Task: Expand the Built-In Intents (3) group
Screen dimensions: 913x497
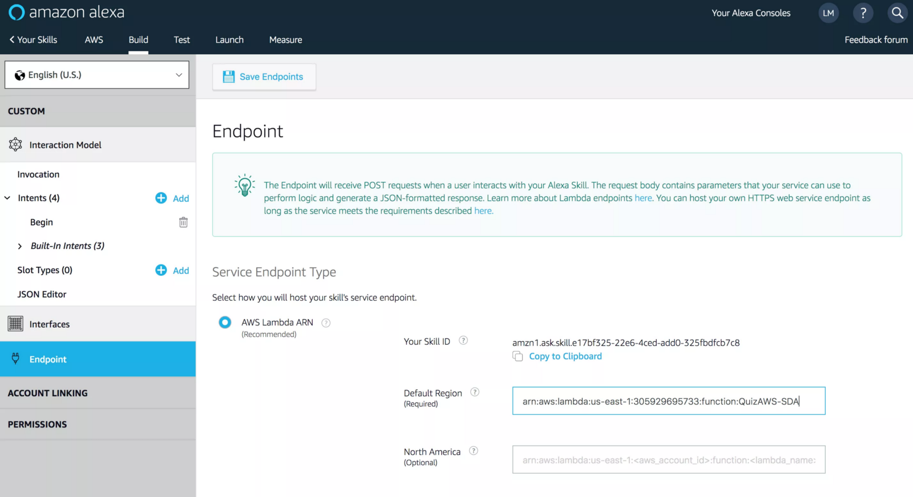Action: [20, 246]
